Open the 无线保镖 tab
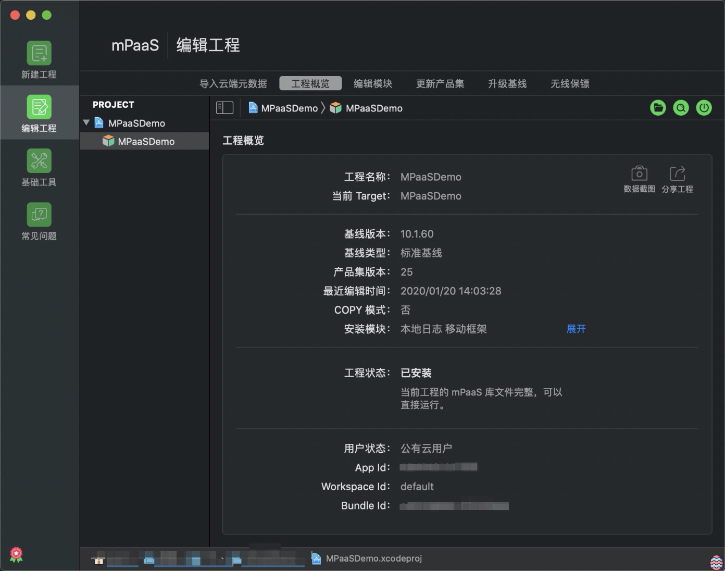The image size is (725, 571). click(569, 83)
